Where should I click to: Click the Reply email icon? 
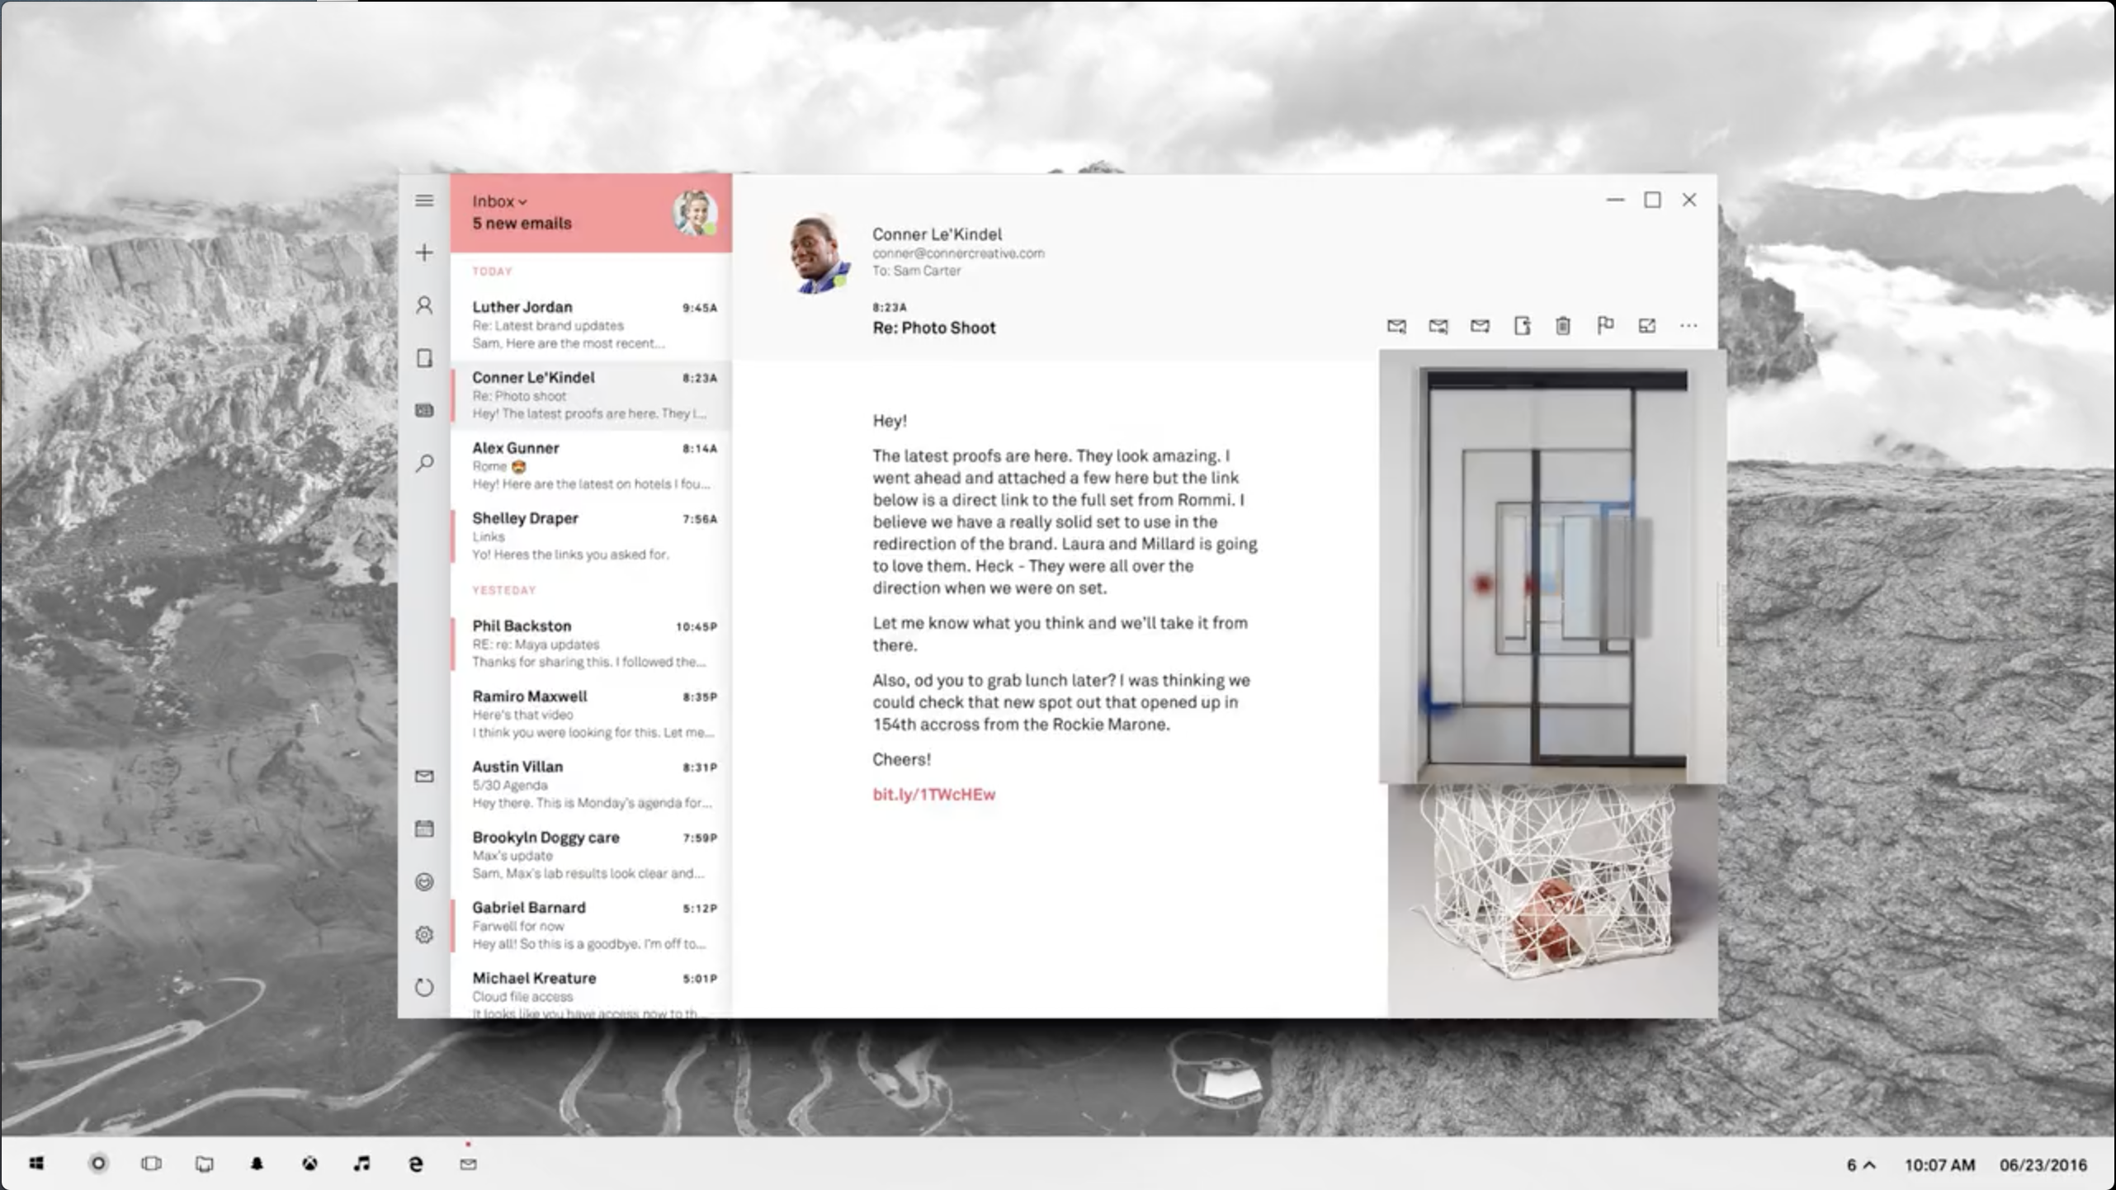click(x=1396, y=326)
